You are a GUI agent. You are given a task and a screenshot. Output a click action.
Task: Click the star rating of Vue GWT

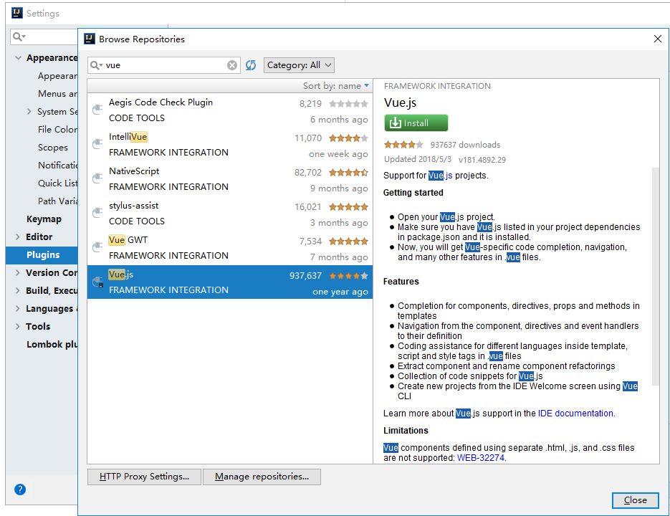click(x=348, y=242)
